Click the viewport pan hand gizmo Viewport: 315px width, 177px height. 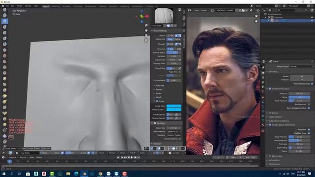coord(146,30)
